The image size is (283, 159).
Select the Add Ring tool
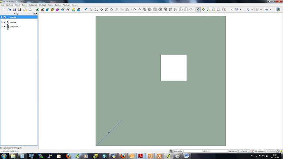pos(149,9)
